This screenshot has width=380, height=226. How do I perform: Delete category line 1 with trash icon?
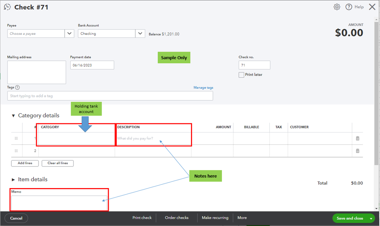coord(358,138)
